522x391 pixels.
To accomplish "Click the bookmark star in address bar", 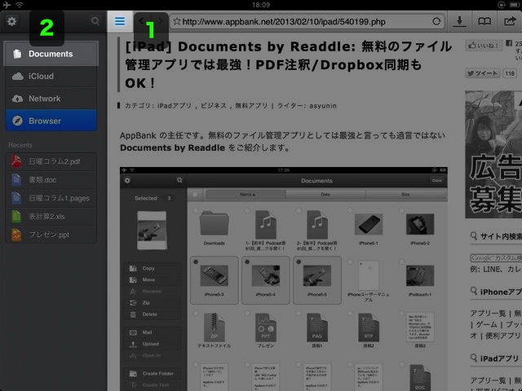I will (177, 22).
